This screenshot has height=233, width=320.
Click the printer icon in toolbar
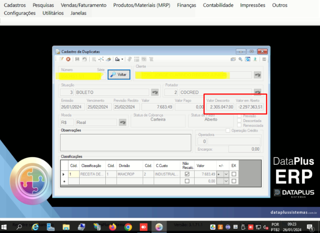pos(117,59)
